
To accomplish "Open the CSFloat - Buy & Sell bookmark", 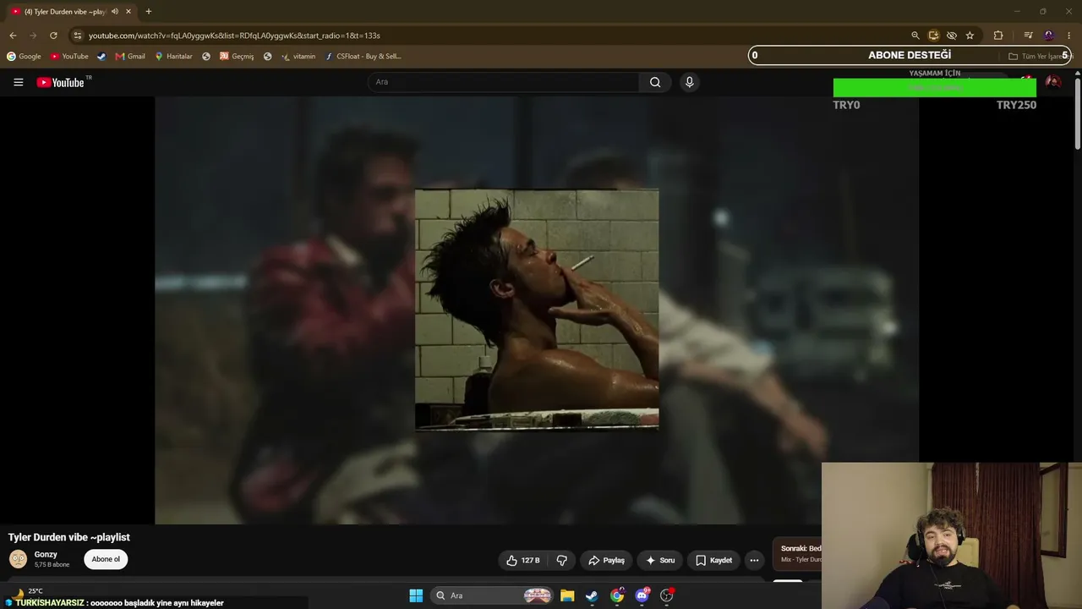I will [363, 57].
